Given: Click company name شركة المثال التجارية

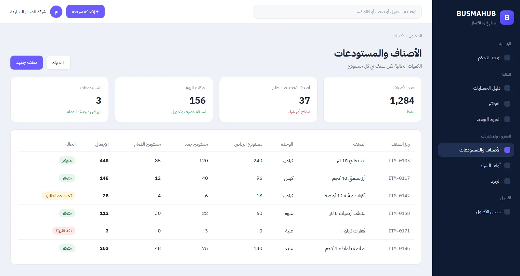Looking at the screenshot, I should (x=28, y=12).
